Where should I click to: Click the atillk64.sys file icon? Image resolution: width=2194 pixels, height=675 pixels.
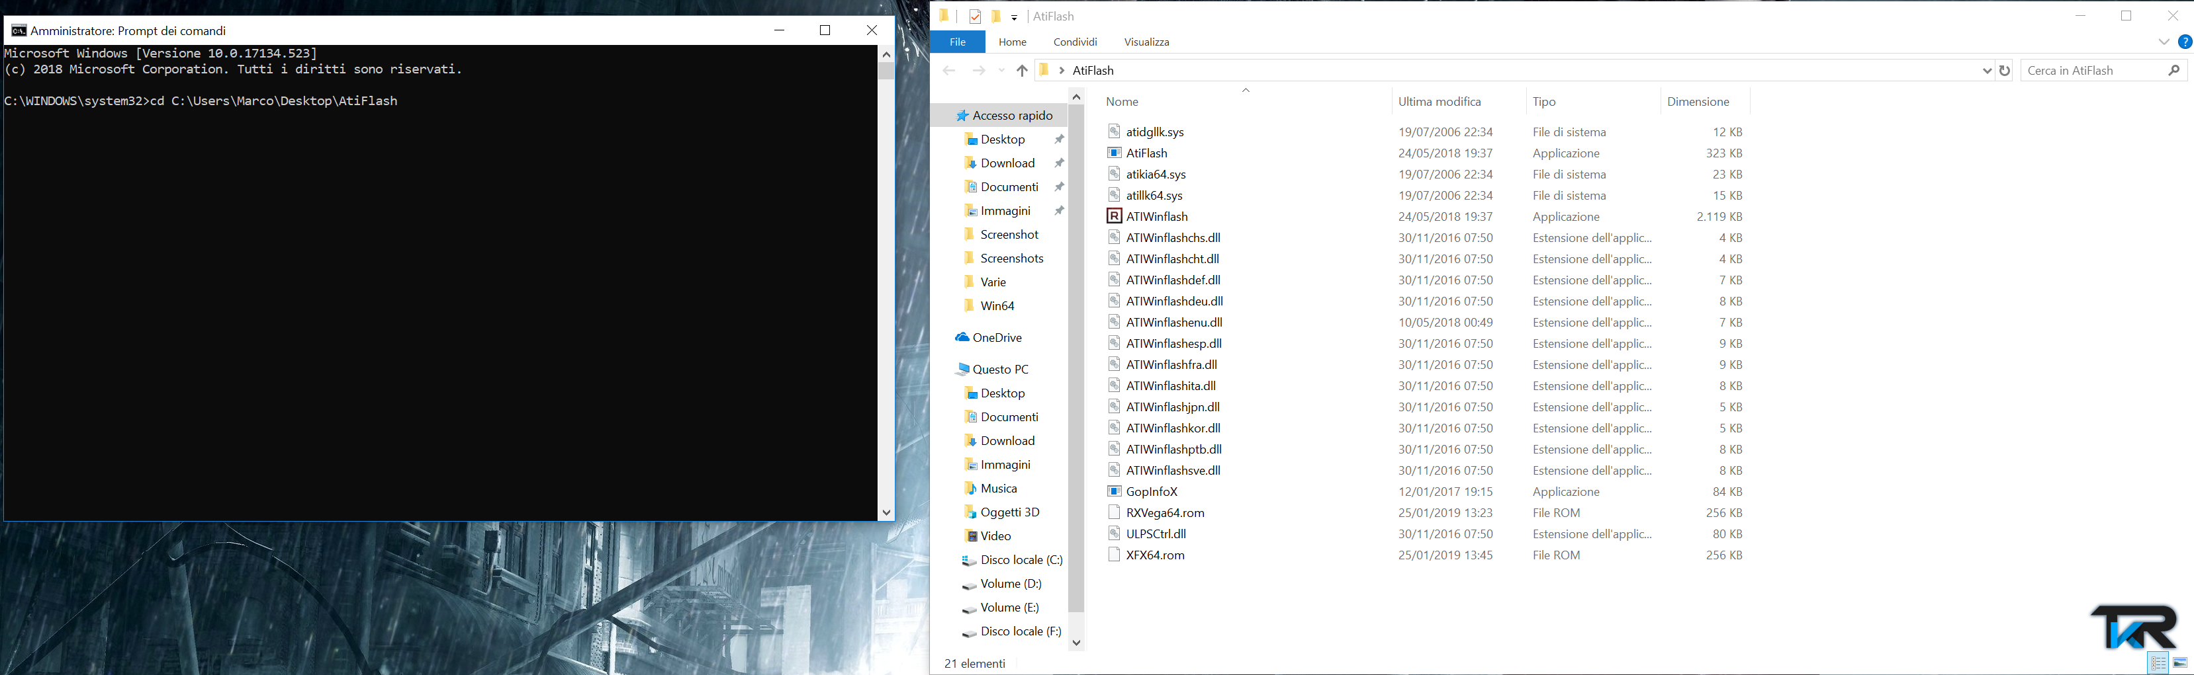(1114, 195)
